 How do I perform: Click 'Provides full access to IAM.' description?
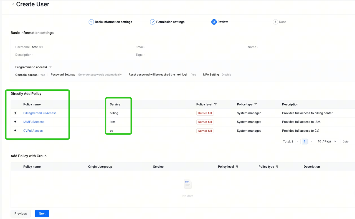[x=301, y=122]
